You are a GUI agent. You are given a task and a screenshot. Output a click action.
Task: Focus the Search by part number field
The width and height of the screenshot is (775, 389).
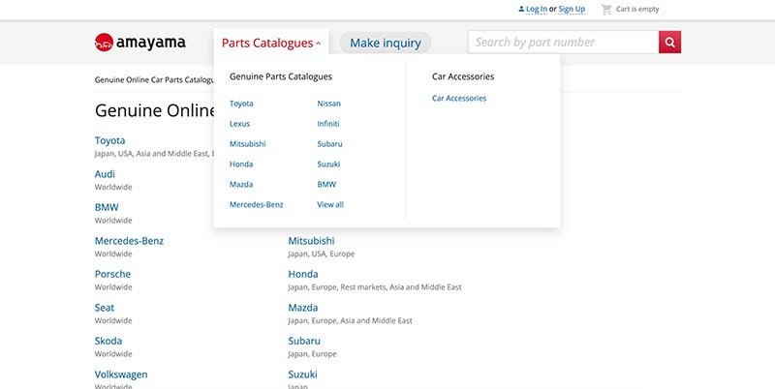[563, 43]
